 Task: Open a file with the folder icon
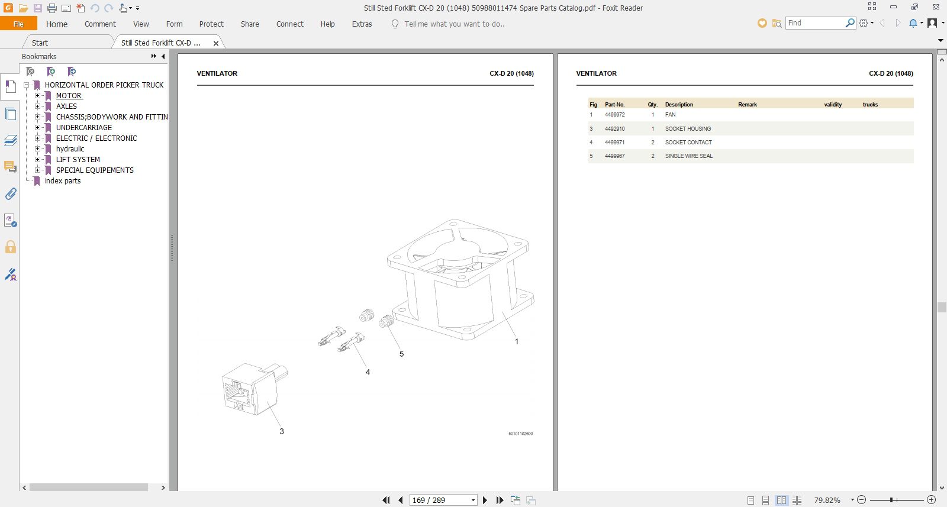(23, 8)
